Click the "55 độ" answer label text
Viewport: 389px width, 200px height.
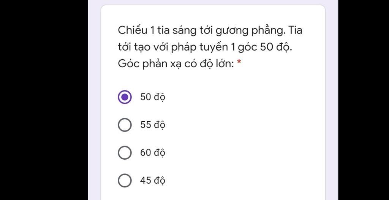point(153,125)
